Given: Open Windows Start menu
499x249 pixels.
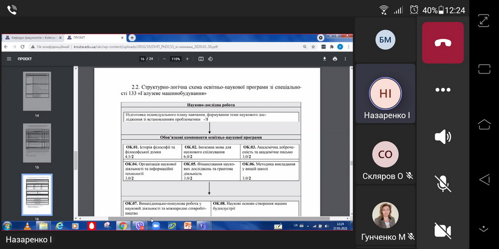Looking at the screenshot, I should [7, 226].
